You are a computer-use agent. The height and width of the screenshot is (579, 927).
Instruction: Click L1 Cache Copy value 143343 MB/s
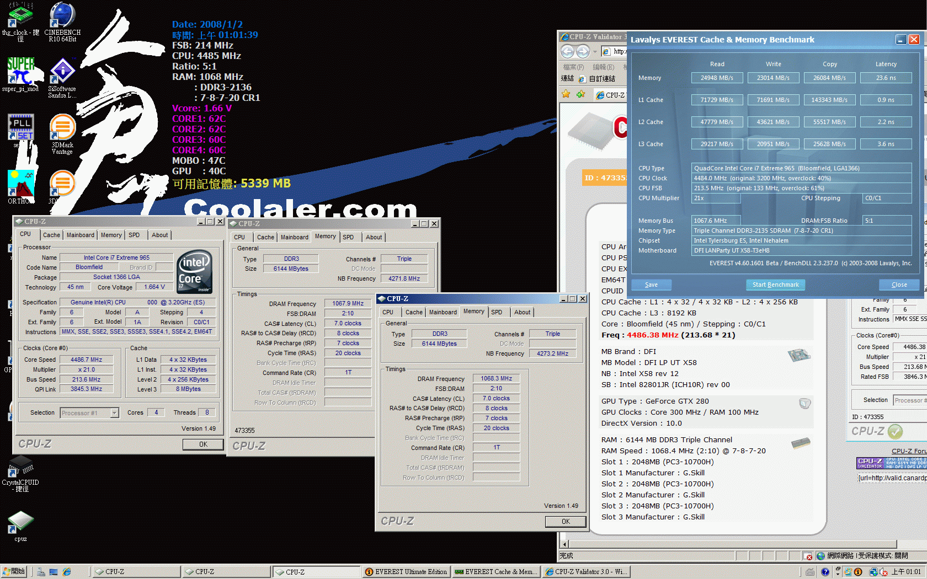point(829,100)
